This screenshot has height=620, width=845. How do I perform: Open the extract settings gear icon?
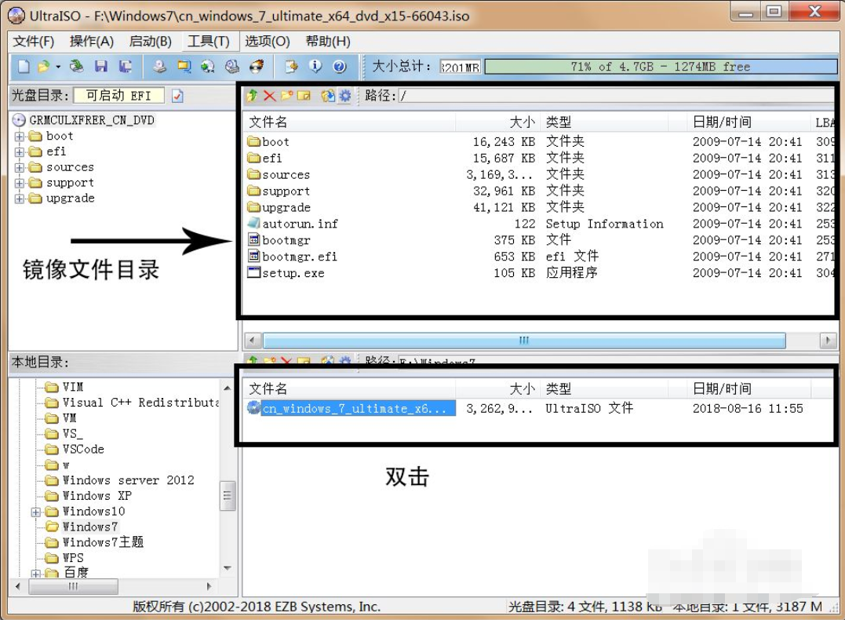tap(345, 95)
